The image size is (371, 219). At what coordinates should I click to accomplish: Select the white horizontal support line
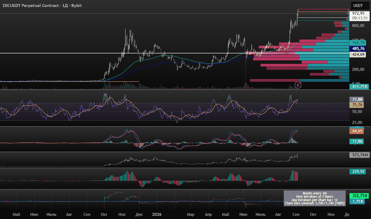point(174,53)
